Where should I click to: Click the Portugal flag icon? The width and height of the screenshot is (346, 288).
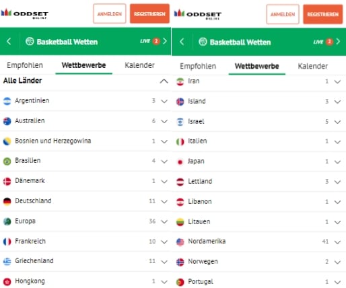click(180, 282)
